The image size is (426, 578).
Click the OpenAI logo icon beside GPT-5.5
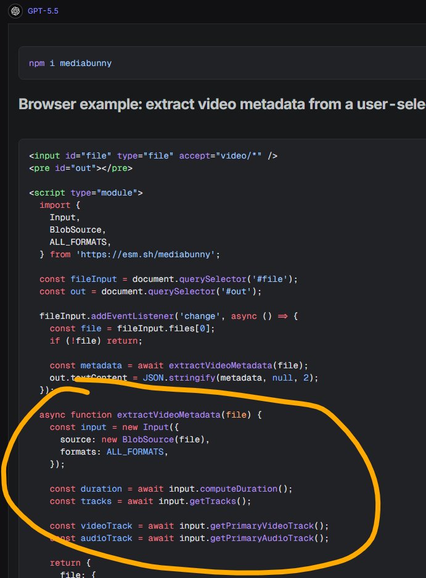pyautogui.click(x=15, y=11)
